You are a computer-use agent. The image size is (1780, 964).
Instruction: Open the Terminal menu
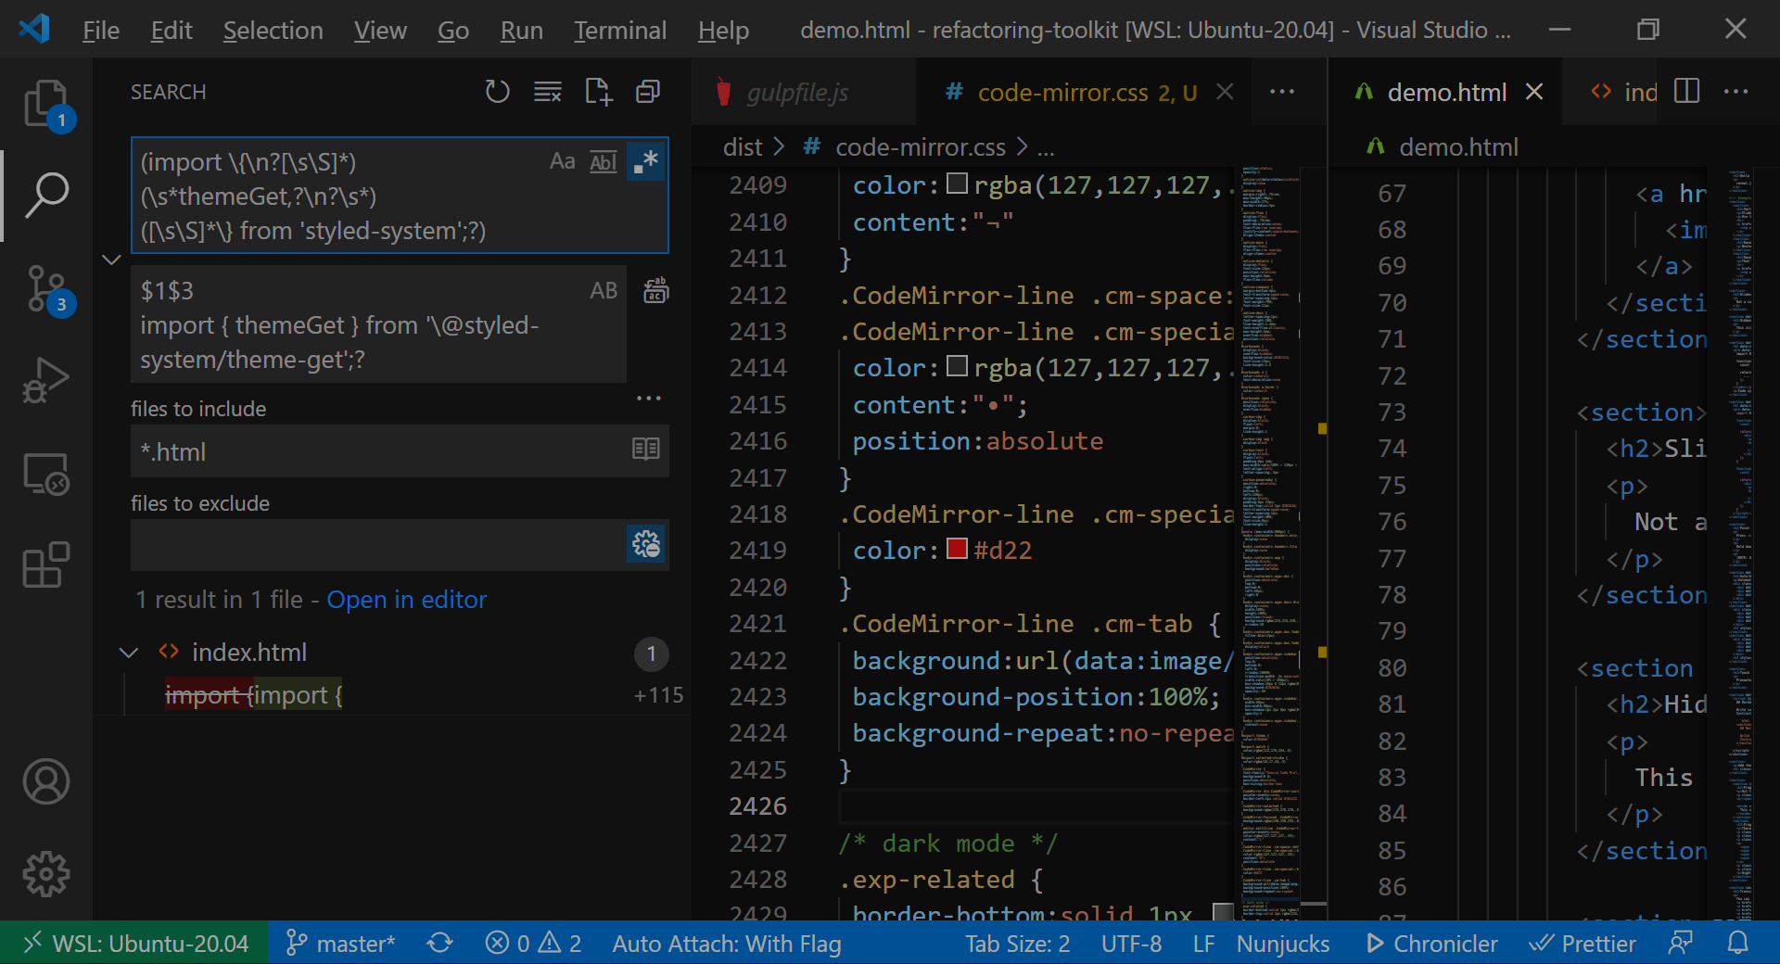(x=618, y=30)
